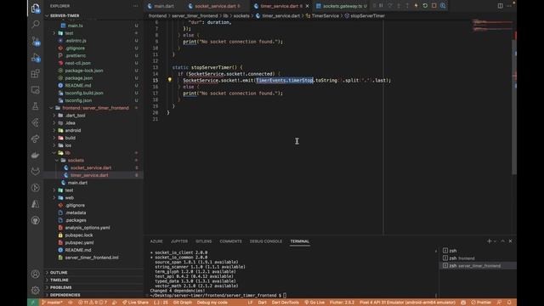Screen dimensions: 544x306
Task: Open the DEBUG CONSOLE panel tab
Action: pos(266,241)
